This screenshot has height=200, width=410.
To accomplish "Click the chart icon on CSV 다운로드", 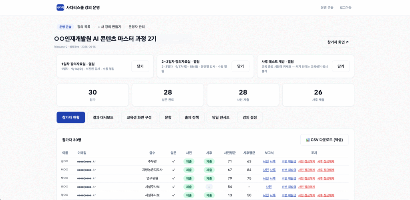I will coord(308,140).
